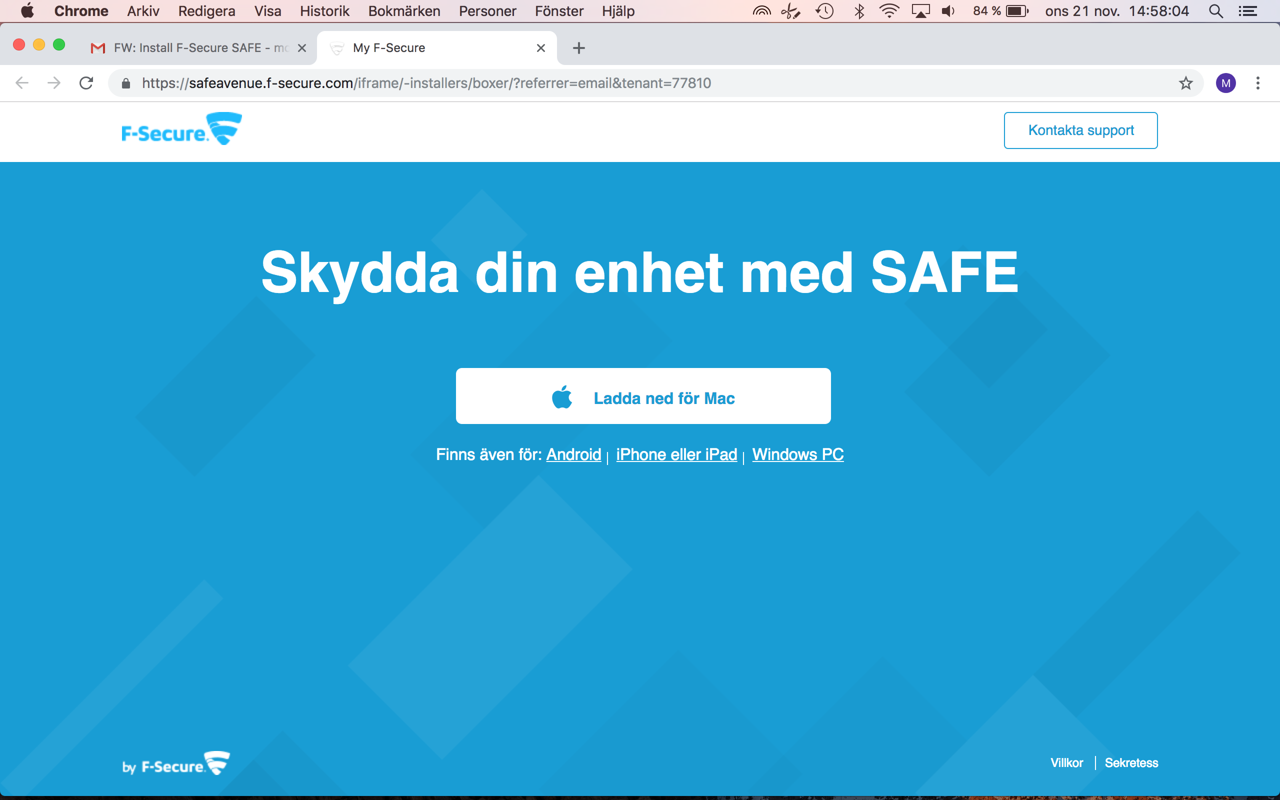
Task: Open the Bluetooth menu bar icon
Action: 859,11
